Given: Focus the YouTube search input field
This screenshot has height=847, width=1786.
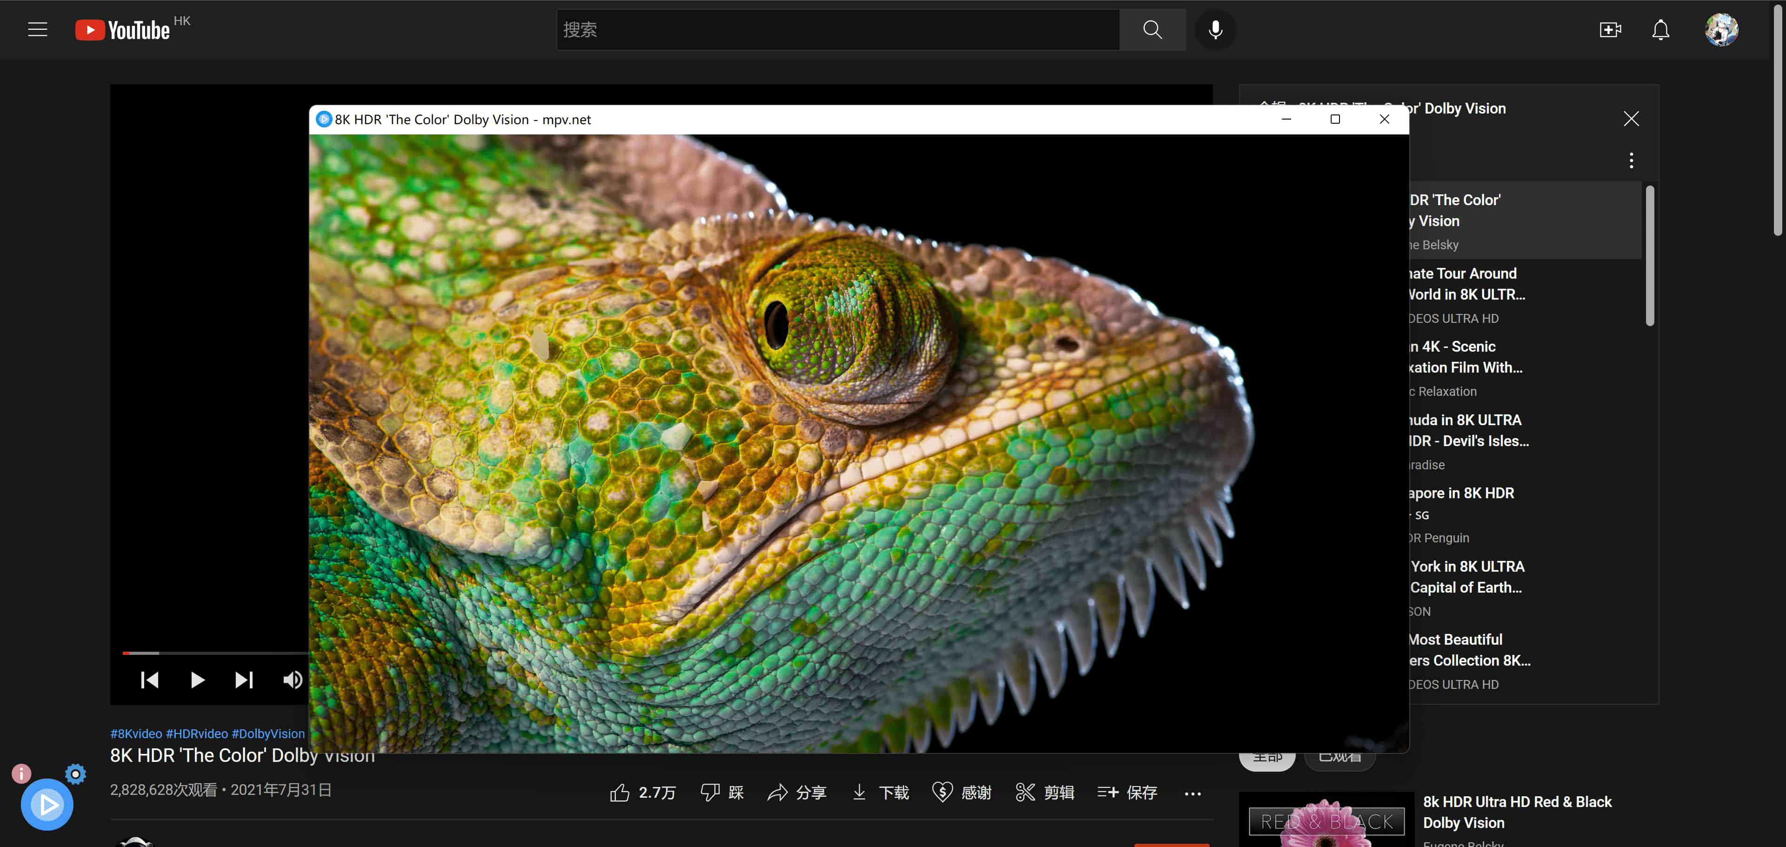Looking at the screenshot, I should (x=837, y=30).
